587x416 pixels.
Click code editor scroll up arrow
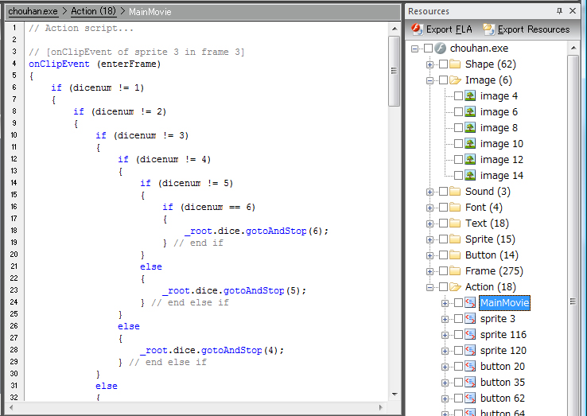click(x=395, y=29)
